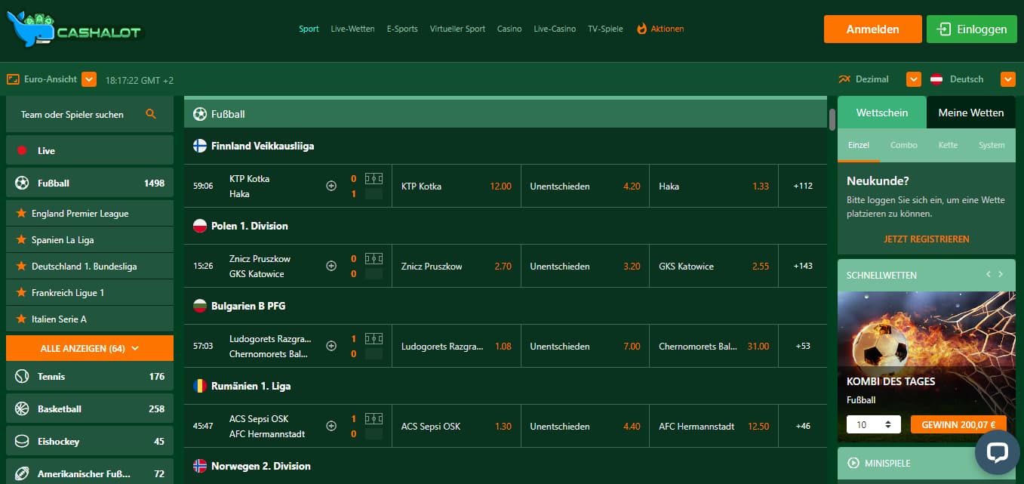Select Haka odds 1.33

(714, 186)
